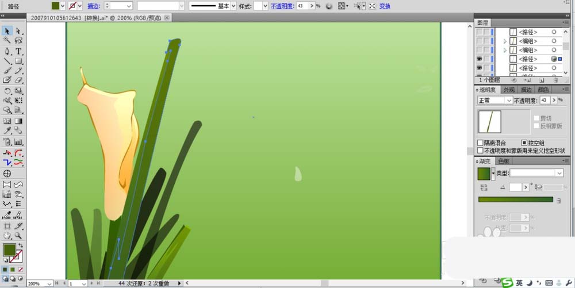
Task: Select the Paintbrush tool
Action: tap(7, 71)
